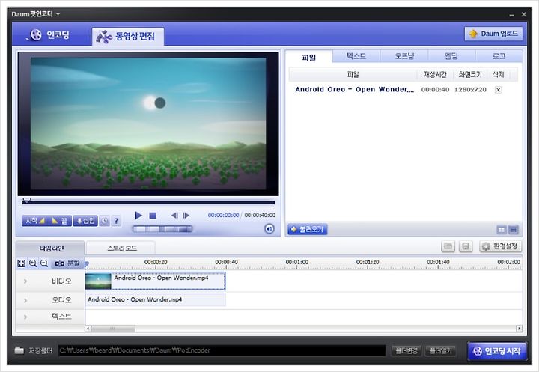The width and height of the screenshot is (539, 372).
Task: Click the 폴더변경 button
Action: 406,350
